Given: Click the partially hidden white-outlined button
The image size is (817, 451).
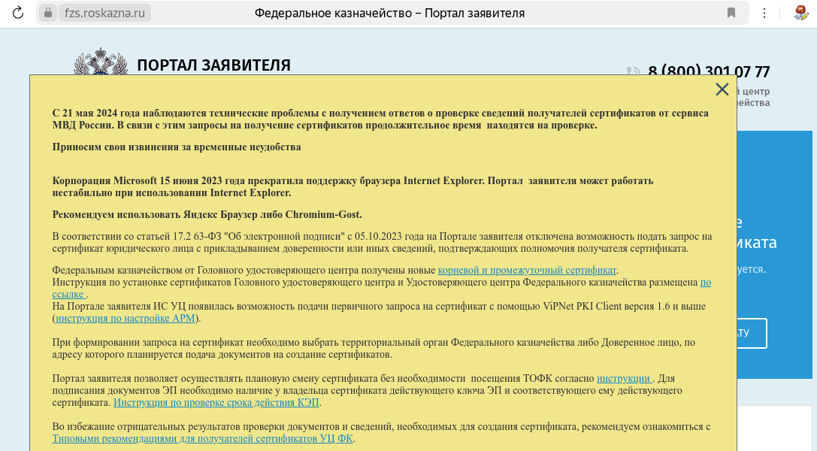Looking at the screenshot, I should click(752, 333).
